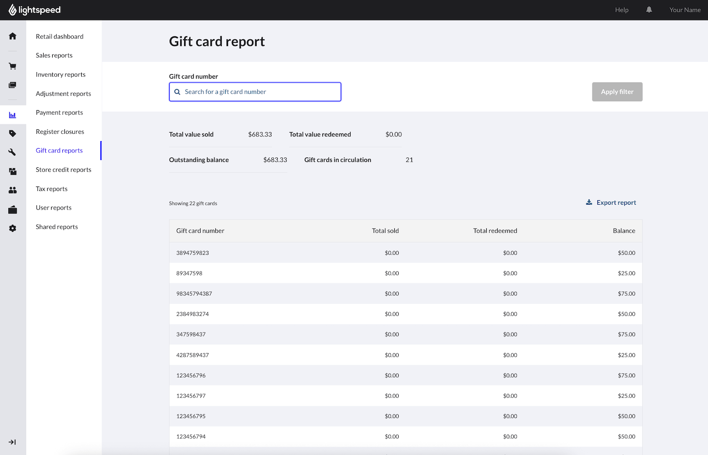Select the bar chart reports icon
Viewport: 708px width, 455px height.
tap(13, 115)
